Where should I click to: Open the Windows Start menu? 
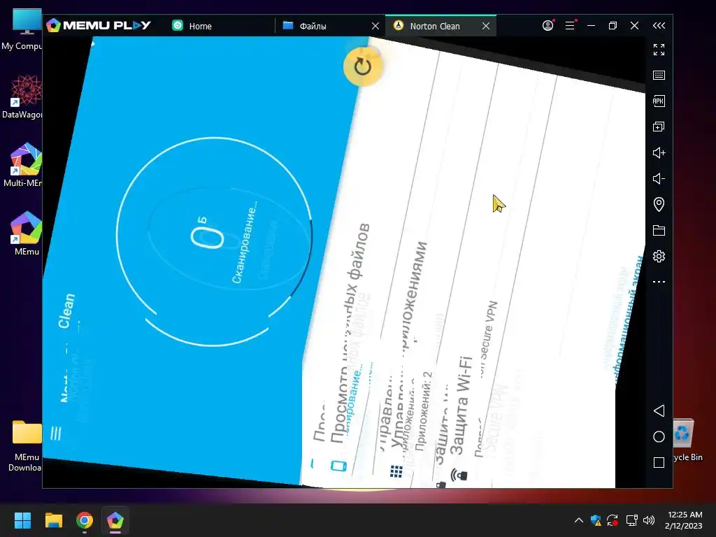coord(22,520)
